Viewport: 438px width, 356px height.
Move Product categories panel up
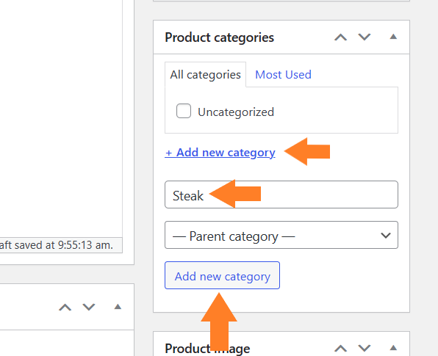tap(340, 37)
